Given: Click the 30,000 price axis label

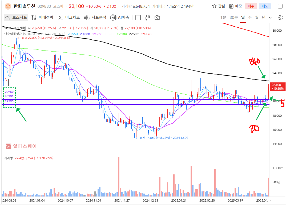Looking at the screenshot, I should pyautogui.click(x=277, y=31).
